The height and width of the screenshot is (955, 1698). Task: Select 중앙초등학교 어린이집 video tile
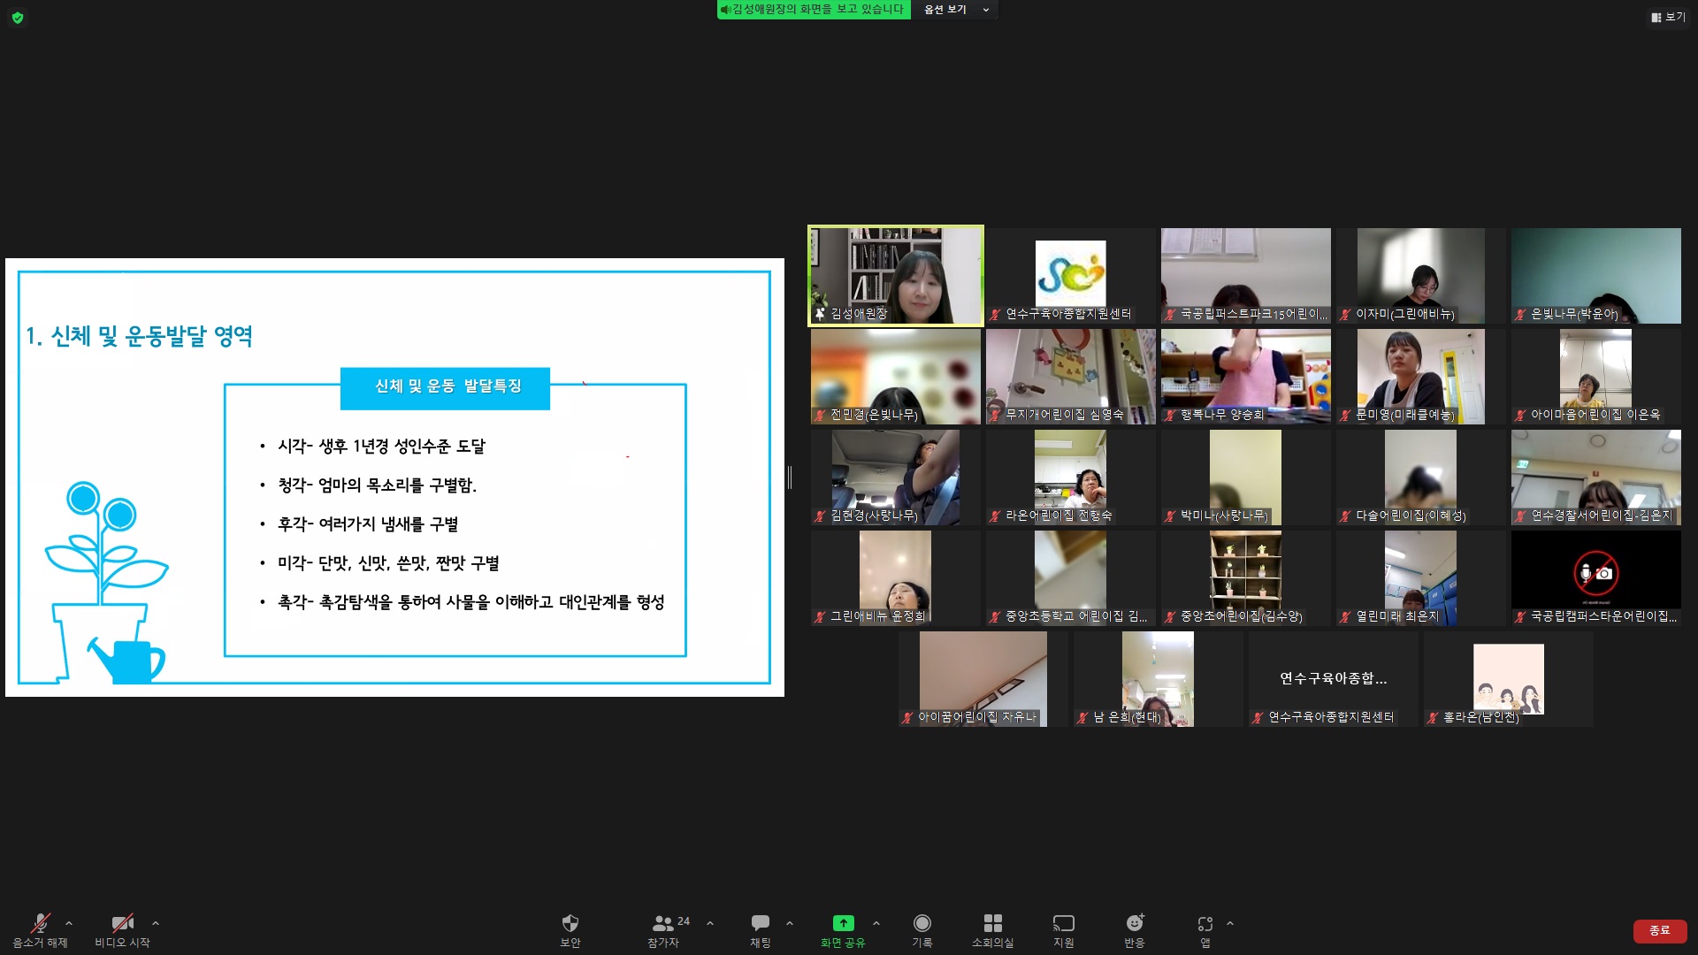tap(1071, 578)
